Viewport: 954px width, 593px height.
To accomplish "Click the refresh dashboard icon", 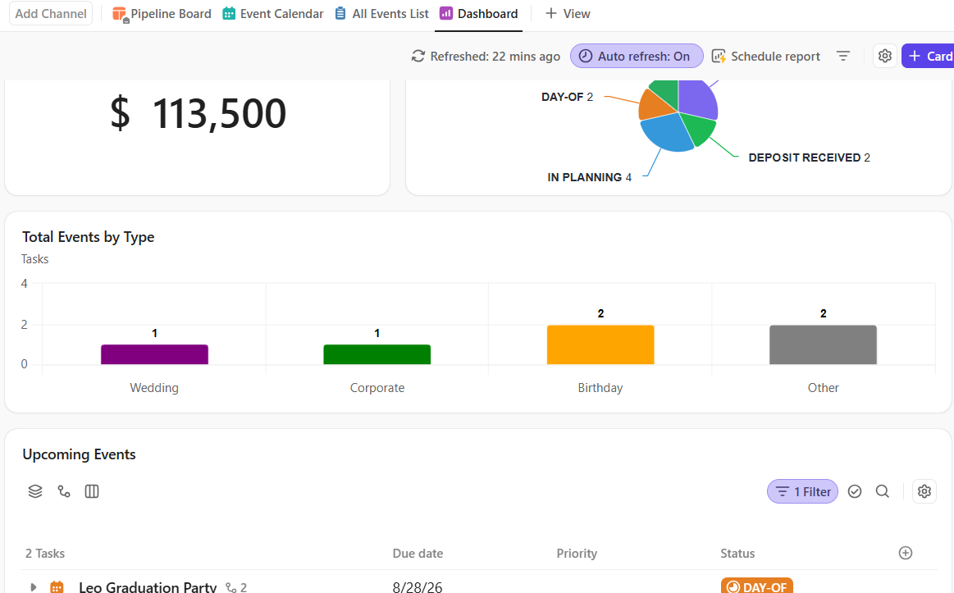I will coord(418,56).
